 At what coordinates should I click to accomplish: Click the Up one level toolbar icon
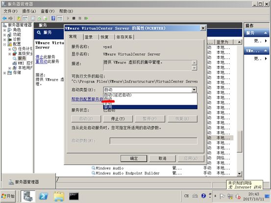pos(19,18)
